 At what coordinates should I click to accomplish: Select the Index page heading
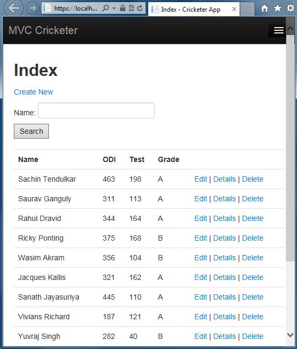point(36,70)
